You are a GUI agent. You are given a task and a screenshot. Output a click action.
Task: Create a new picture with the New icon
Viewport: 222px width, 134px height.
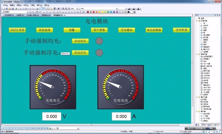click(x=4, y=9)
